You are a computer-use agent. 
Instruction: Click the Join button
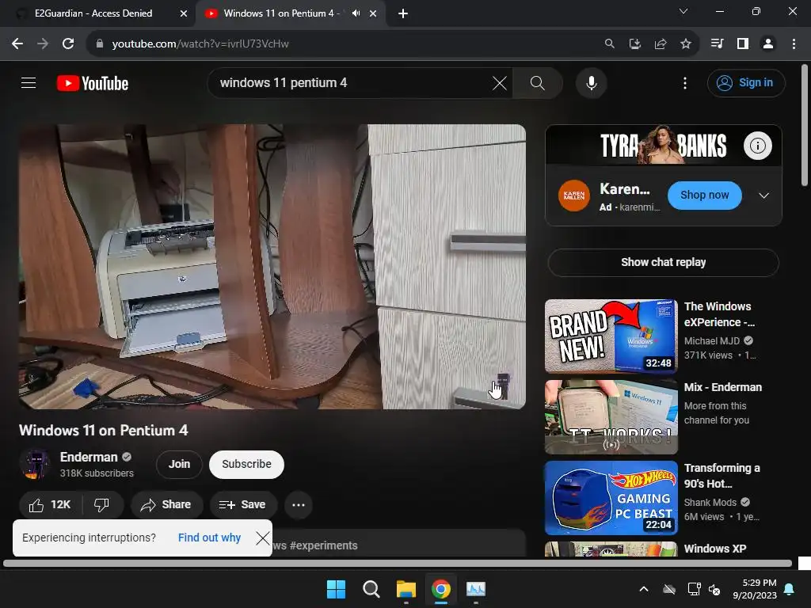pyautogui.click(x=179, y=464)
